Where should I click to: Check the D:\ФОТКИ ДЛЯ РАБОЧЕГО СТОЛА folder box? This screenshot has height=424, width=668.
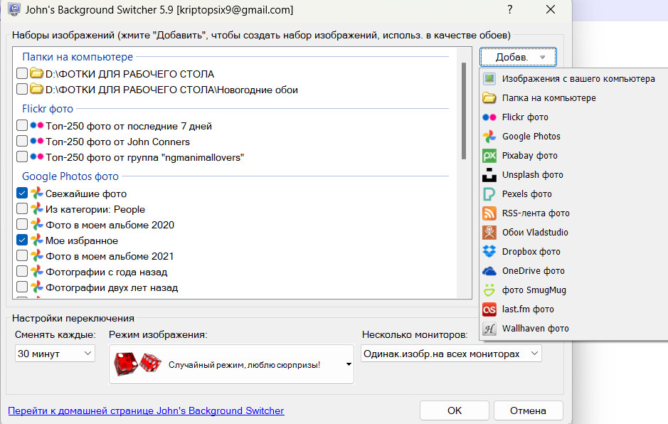click(x=22, y=73)
